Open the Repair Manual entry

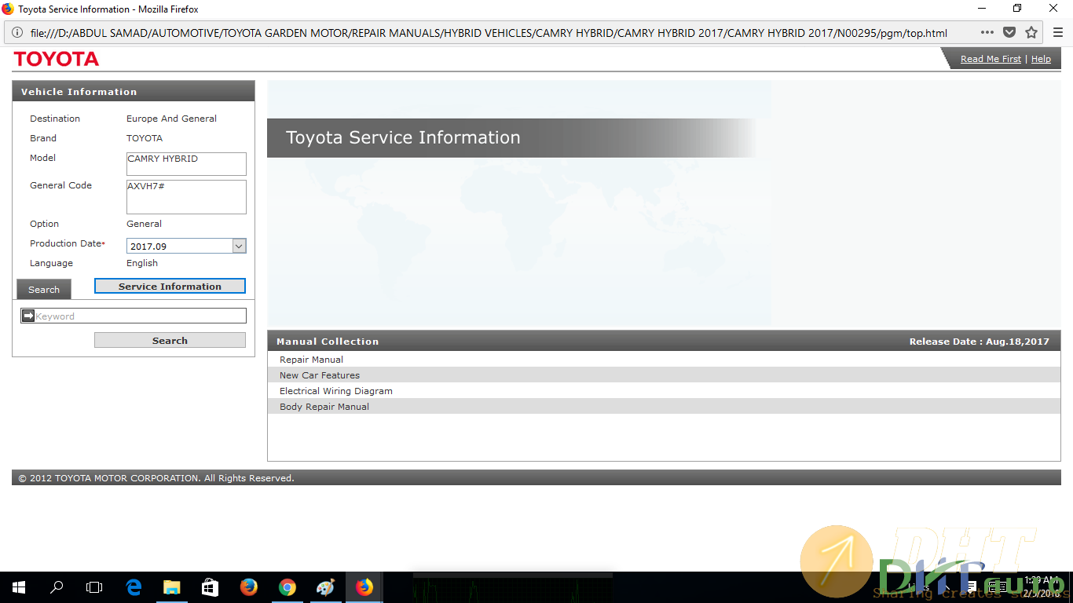pyautogui.click(x=311, y=360)
